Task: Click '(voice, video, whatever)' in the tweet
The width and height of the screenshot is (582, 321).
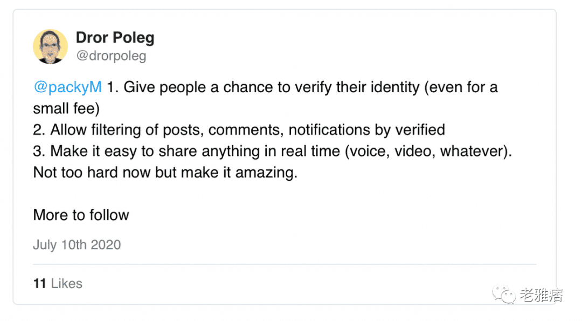Action: tap(426, 151)
